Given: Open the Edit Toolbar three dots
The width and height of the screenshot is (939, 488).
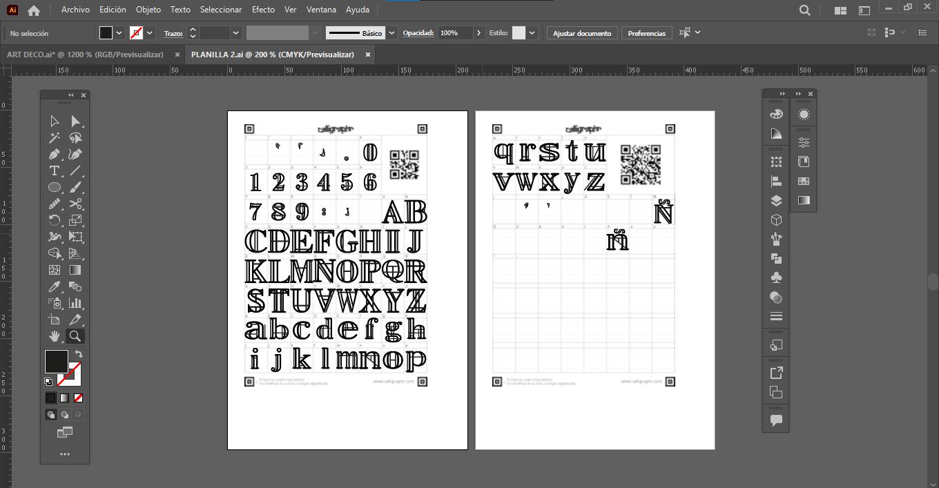Looking at the screenshot, I should 65,454.
